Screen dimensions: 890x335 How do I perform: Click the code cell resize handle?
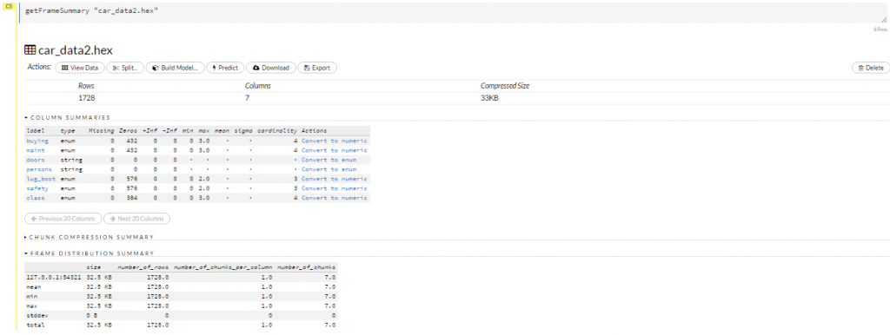884,20
